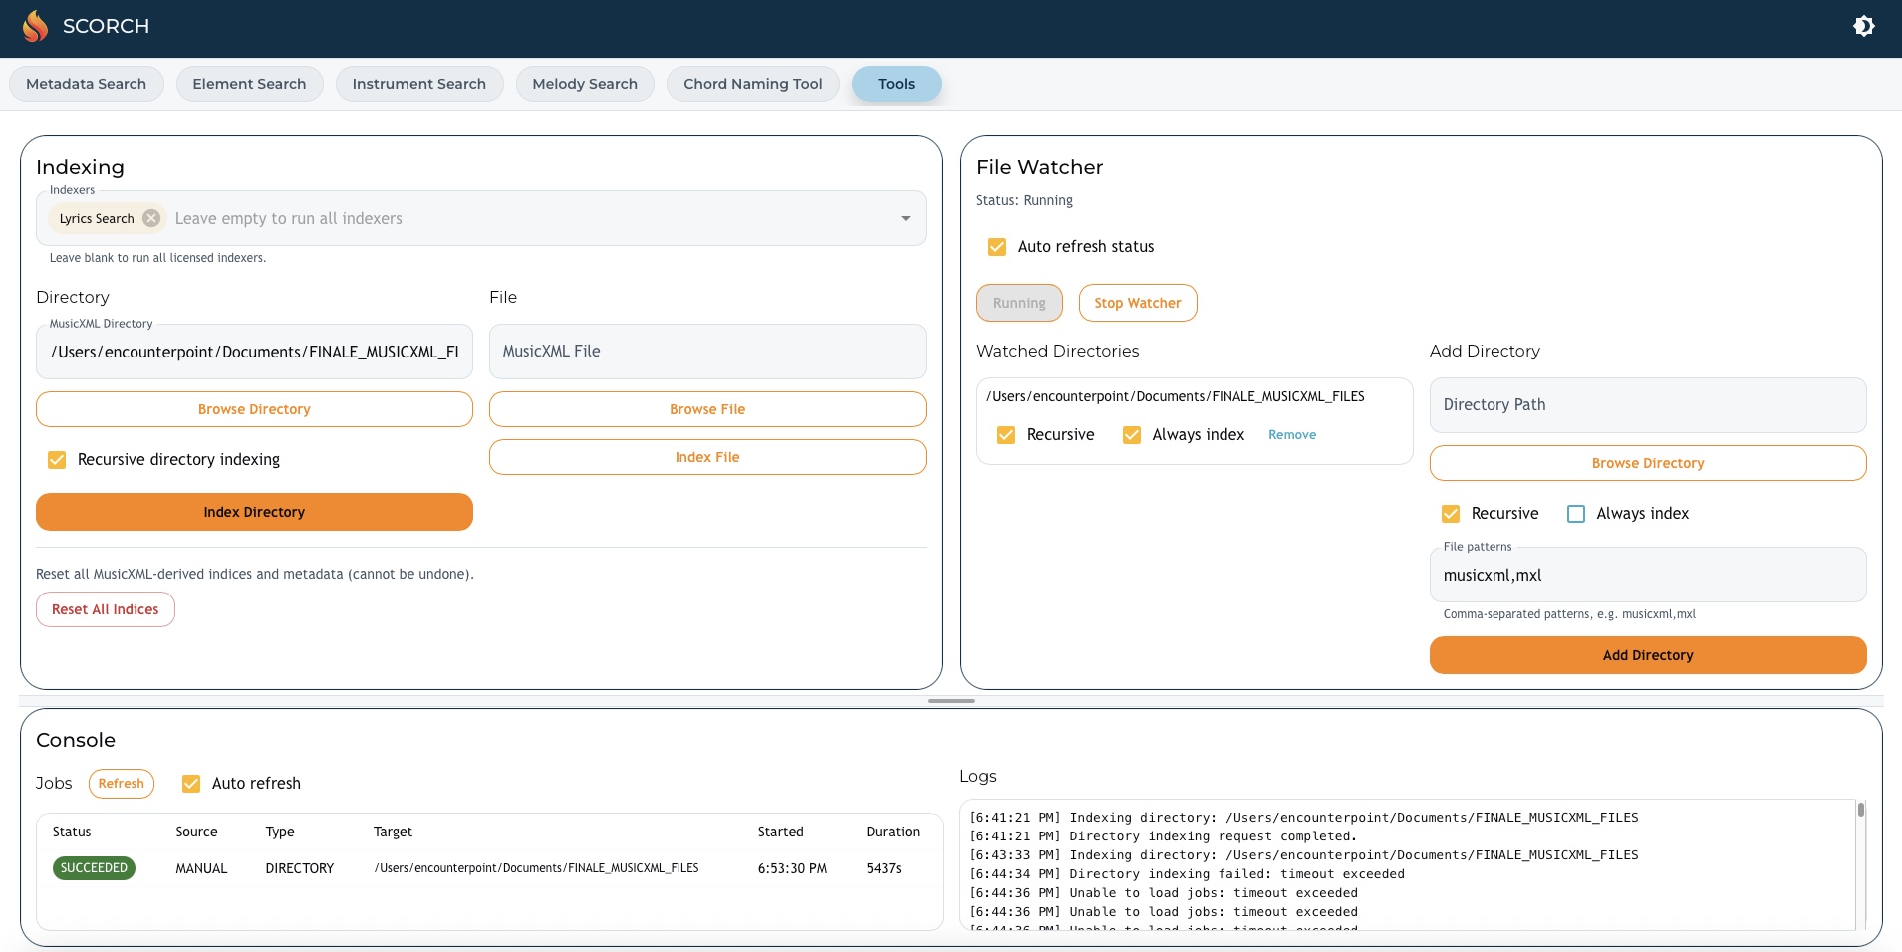1902x952 pixels.
Task: Uncheck Recursive directory indexing
Action: click(57, 459)
